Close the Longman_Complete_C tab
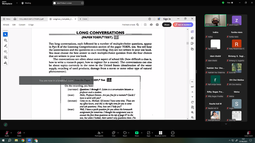The width and height of the screenshot is (255, 143). pos(75,19)
